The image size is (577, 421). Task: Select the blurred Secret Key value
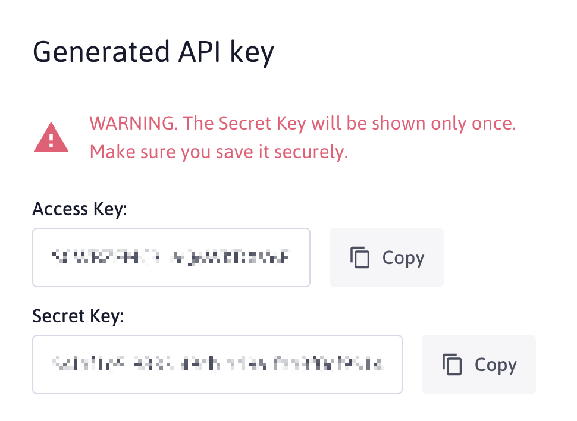pos(217,363)
